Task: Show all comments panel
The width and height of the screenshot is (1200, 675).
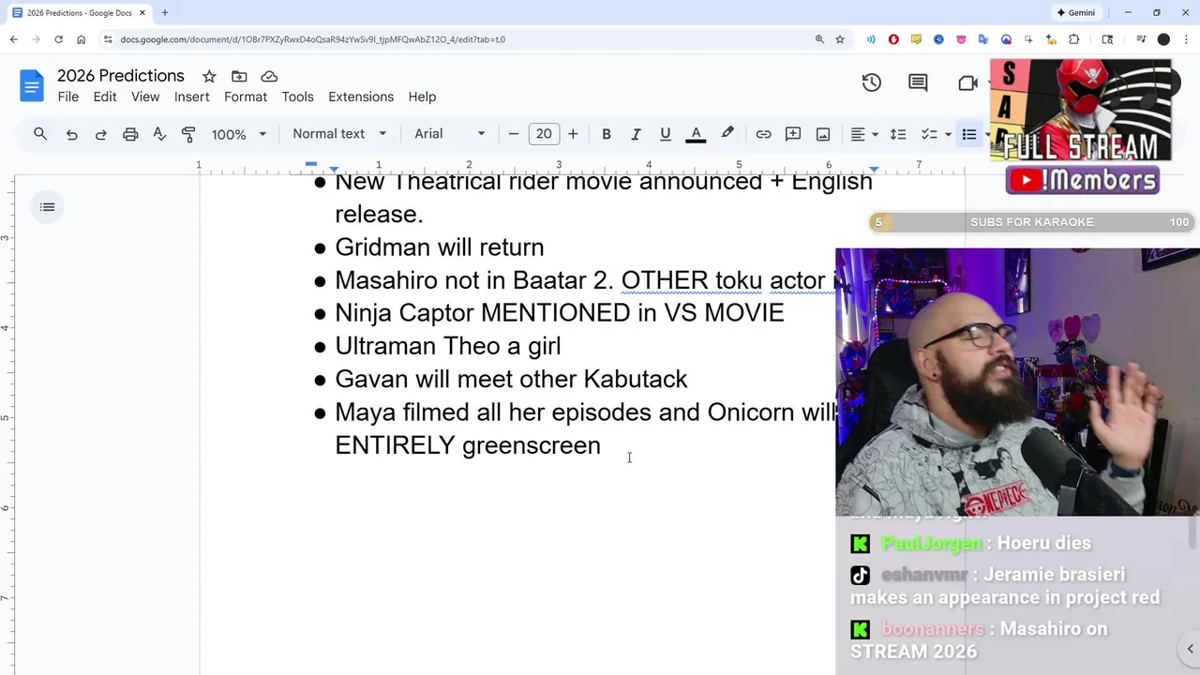Action: pyautogui.click(x=918, y=82)
